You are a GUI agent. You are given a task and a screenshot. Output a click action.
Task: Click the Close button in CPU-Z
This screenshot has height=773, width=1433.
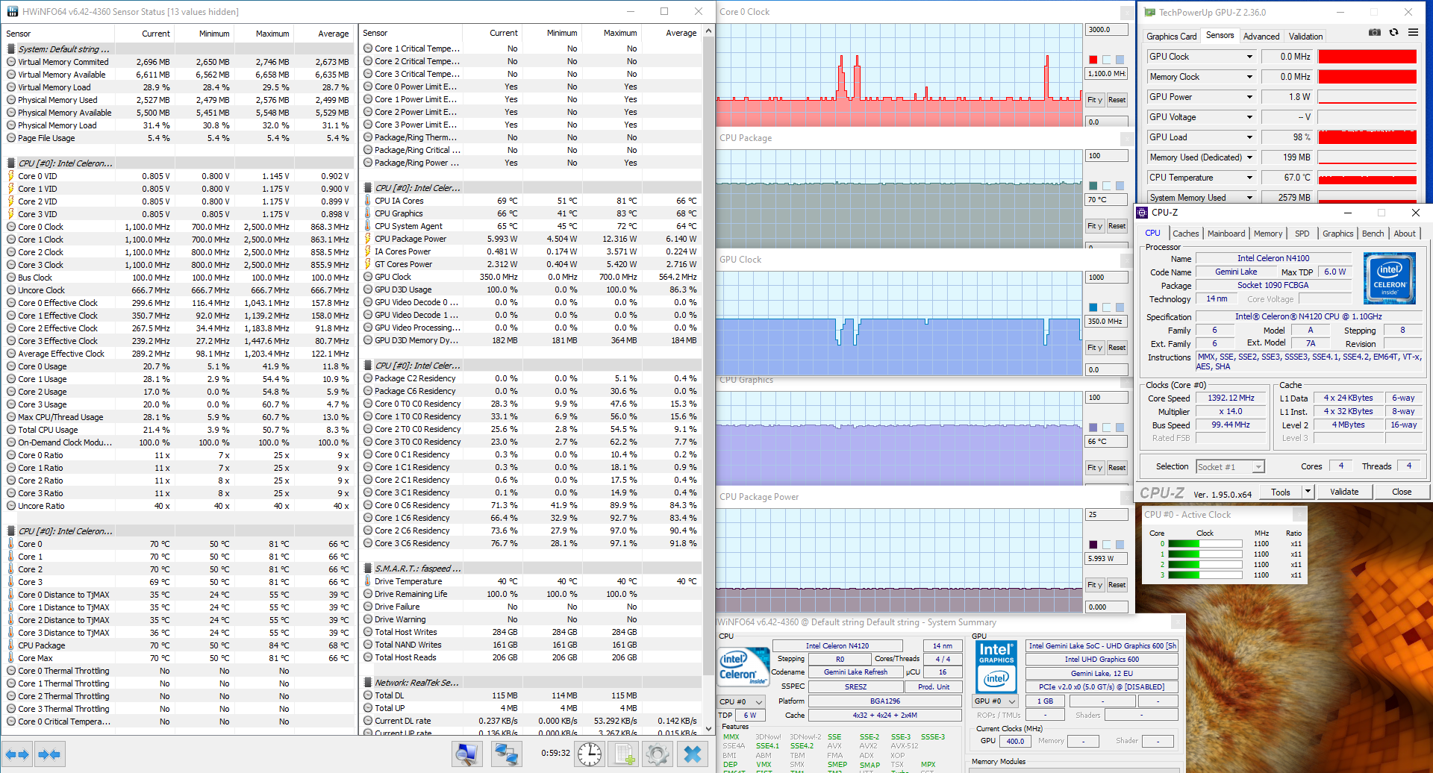pos(1402,492)
